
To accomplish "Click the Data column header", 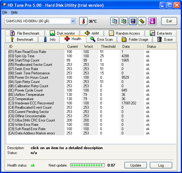I will coord(132,47).
